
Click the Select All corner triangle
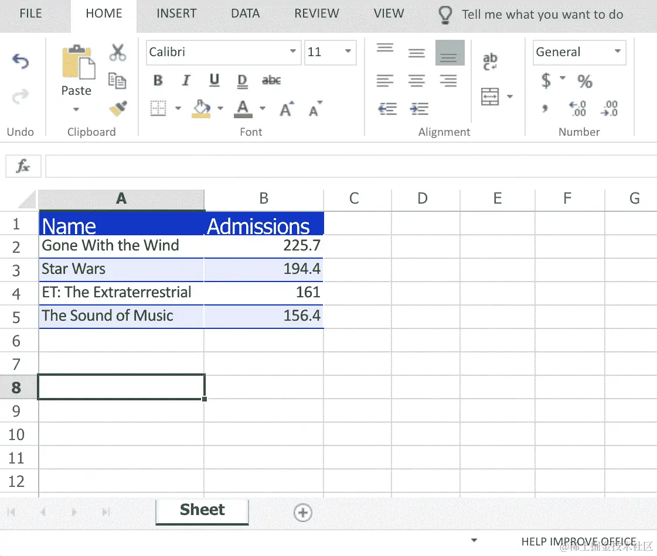point(27,200)
